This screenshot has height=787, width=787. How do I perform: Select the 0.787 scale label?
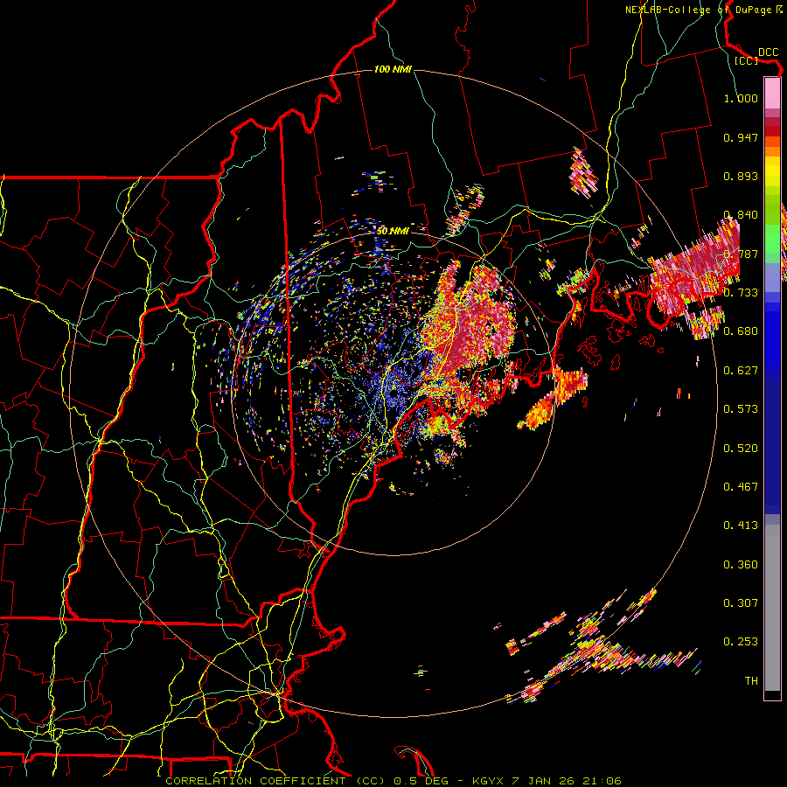[x=741, y=254]
